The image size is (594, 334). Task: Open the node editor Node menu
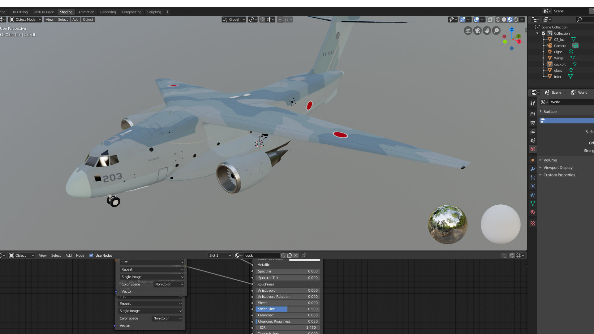(80, 255)
